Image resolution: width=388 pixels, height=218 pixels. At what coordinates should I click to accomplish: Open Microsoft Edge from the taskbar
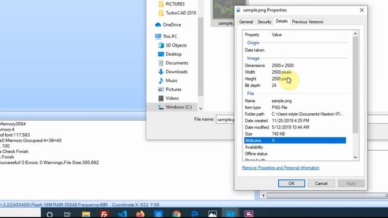195,214
